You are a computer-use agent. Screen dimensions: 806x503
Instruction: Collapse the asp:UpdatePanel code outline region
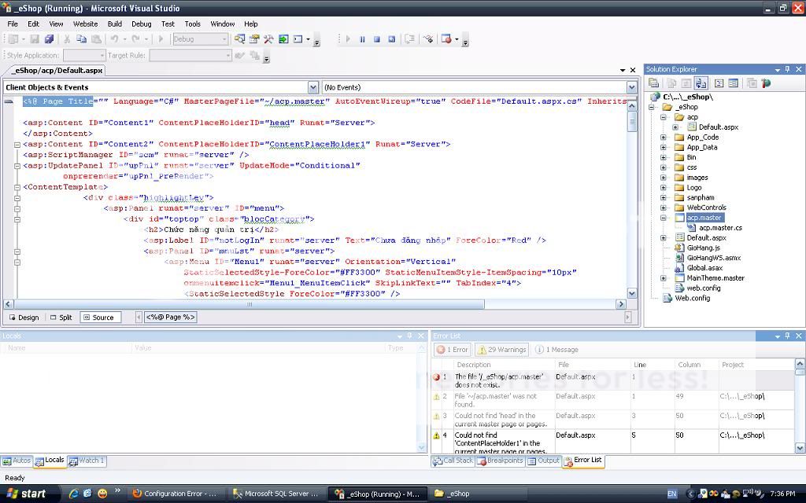click(x=17, y=166)
